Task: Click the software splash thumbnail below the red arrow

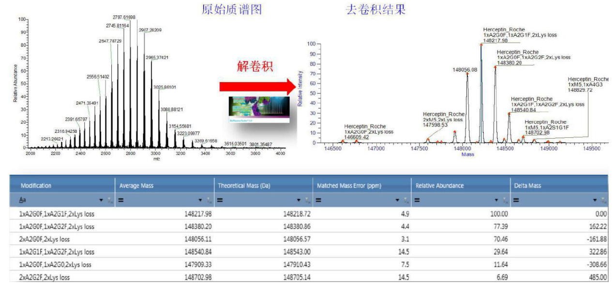Action: point(259,109)
